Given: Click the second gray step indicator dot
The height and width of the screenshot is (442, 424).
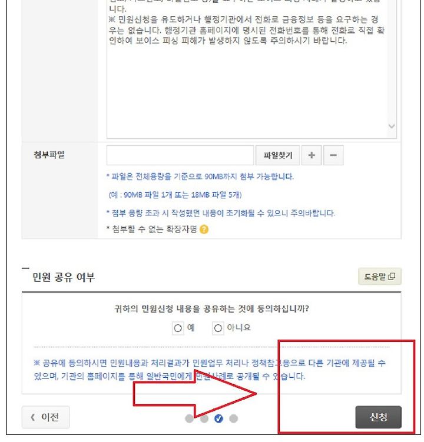Looking at the screenshot, I should (204, 418).
